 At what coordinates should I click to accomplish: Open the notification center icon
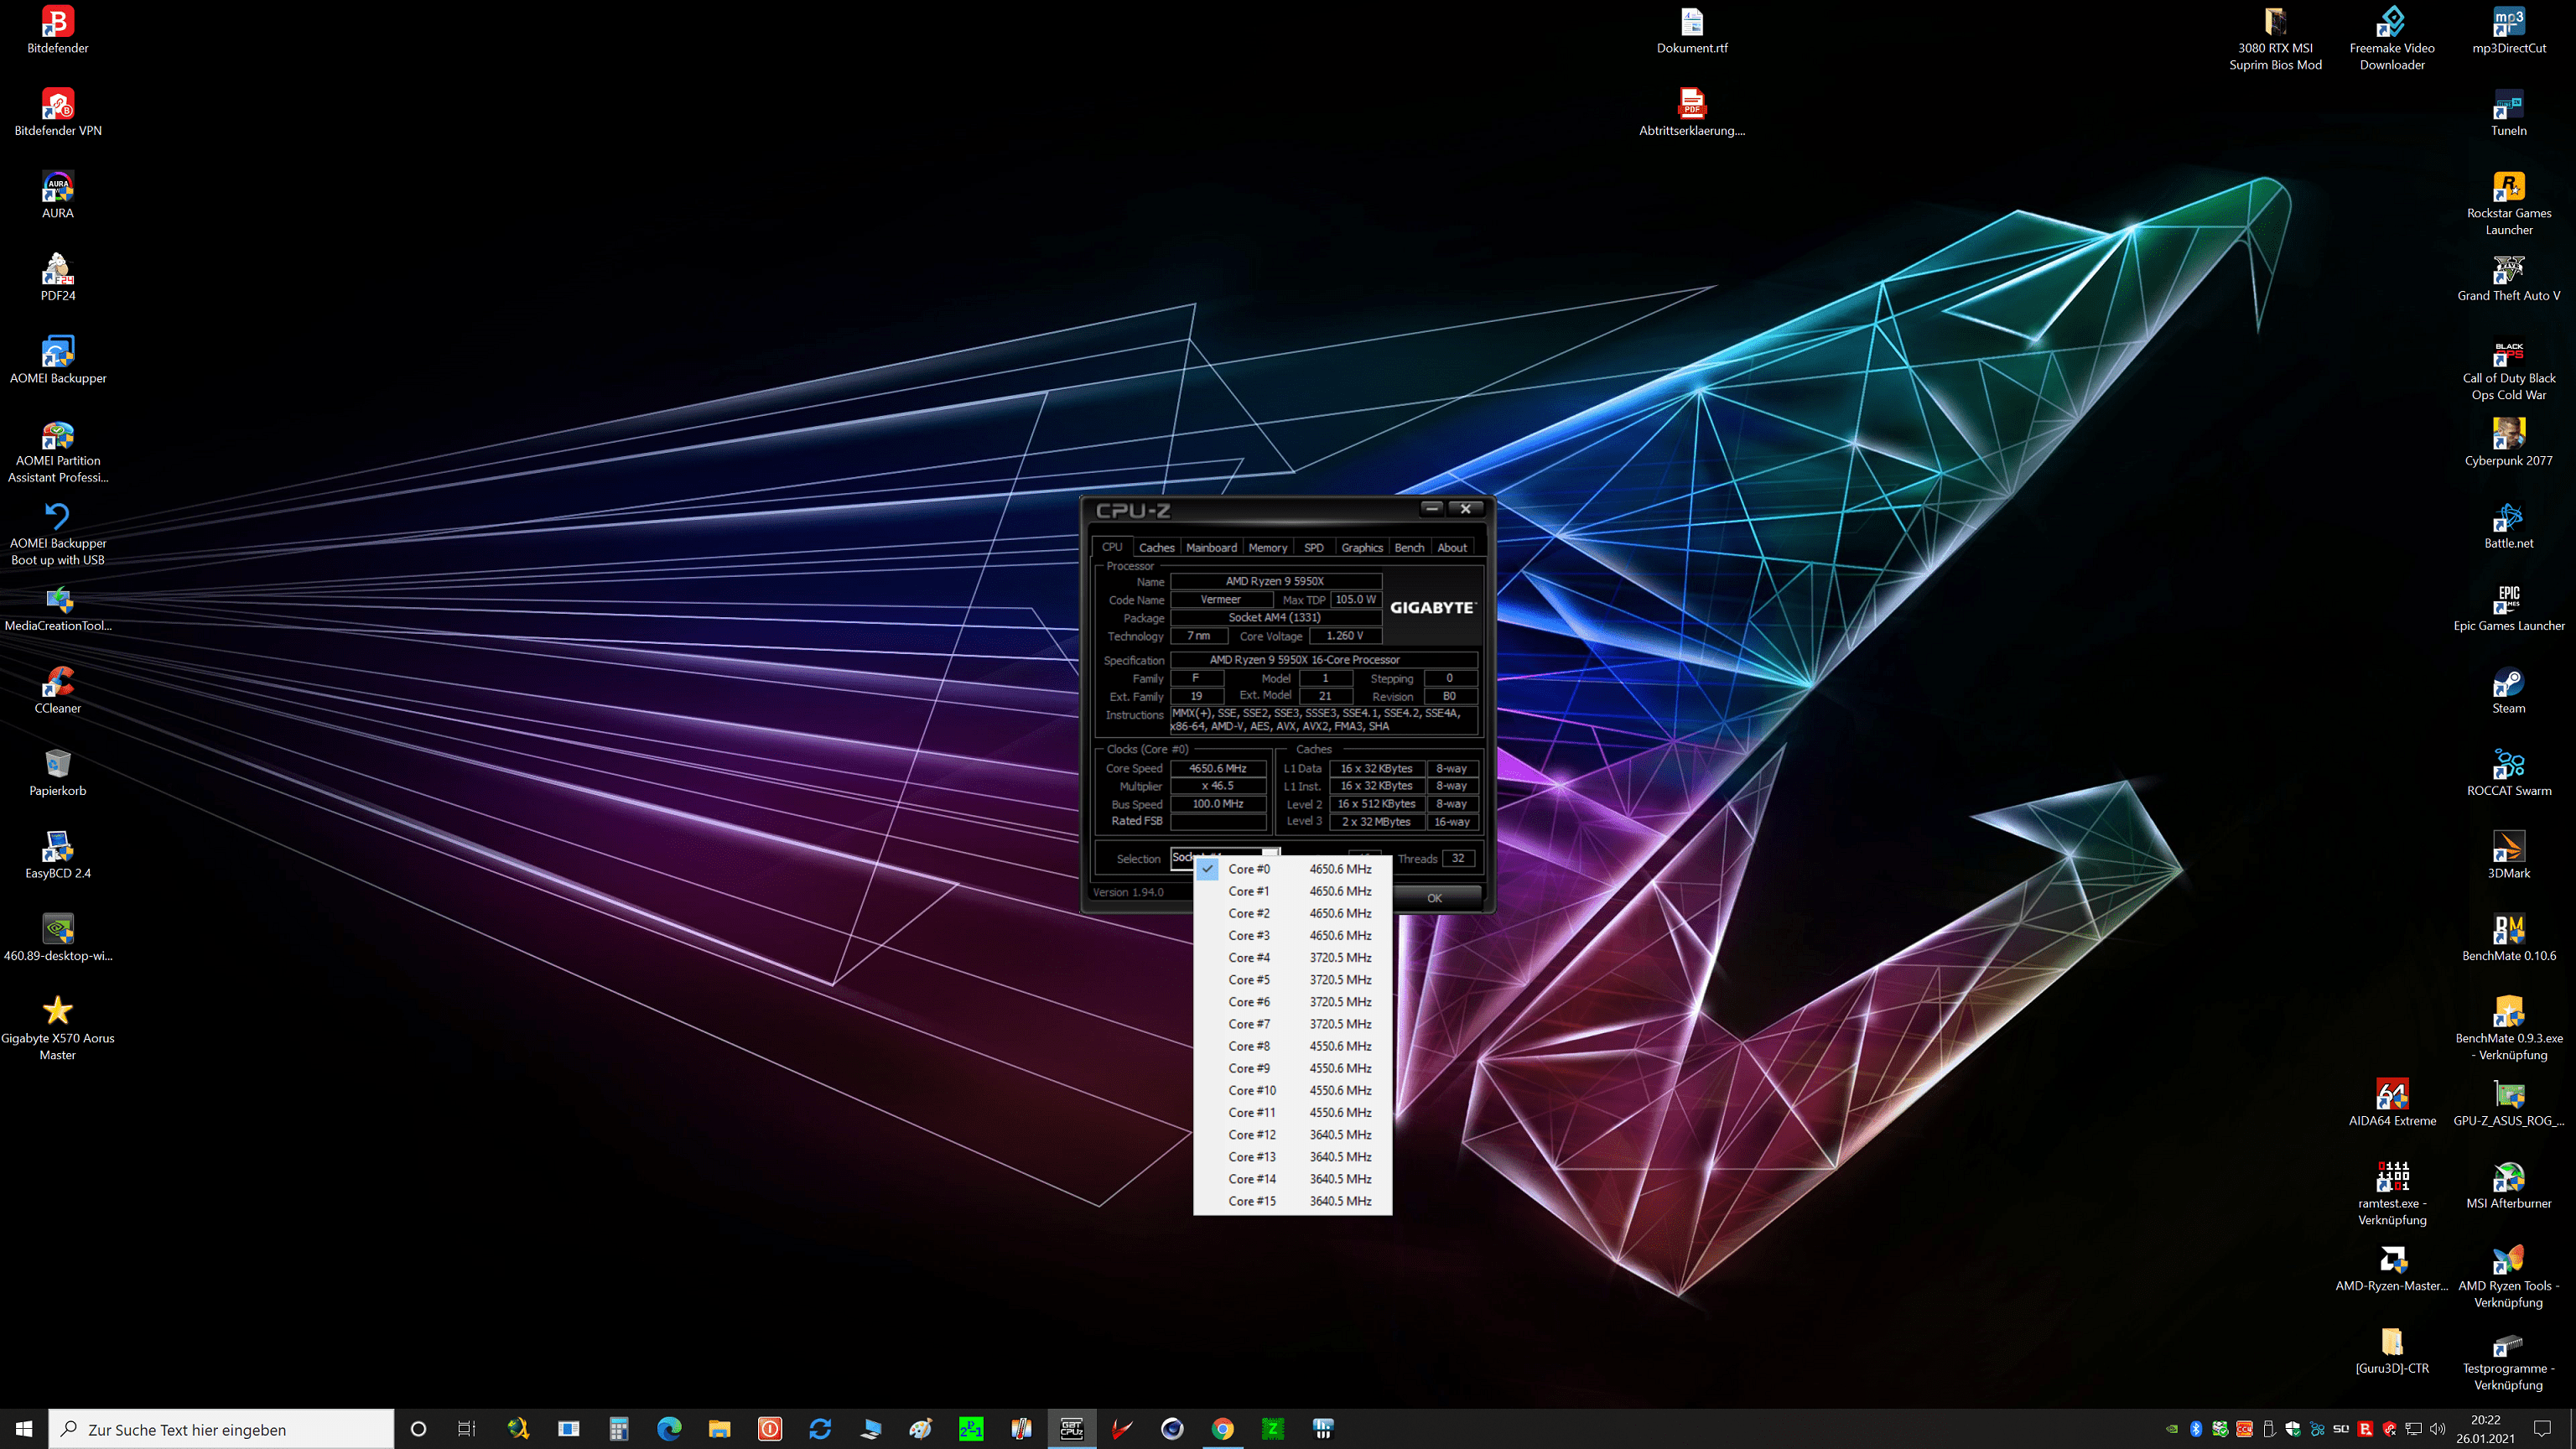[2543, 1429]
